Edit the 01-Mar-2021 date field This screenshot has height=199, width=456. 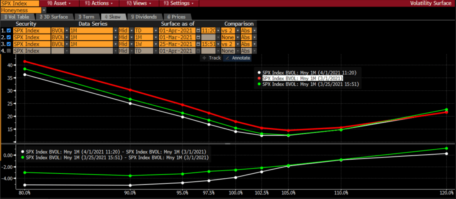pos(177,37)
